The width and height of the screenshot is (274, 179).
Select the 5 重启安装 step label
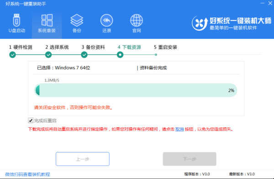[x=165, y=47]
